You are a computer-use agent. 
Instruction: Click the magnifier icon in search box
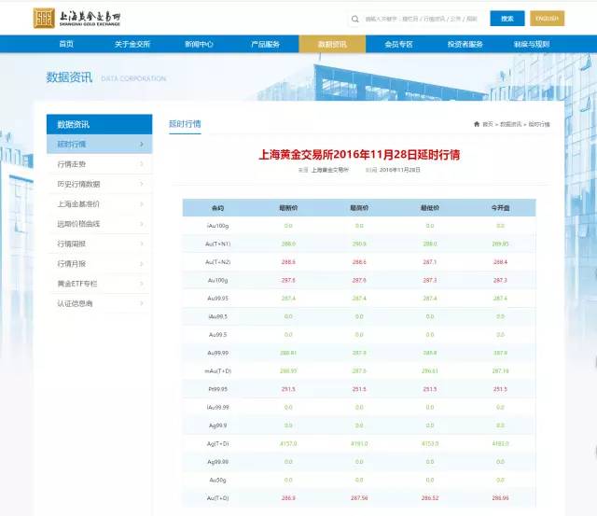(x=354, y=19)
